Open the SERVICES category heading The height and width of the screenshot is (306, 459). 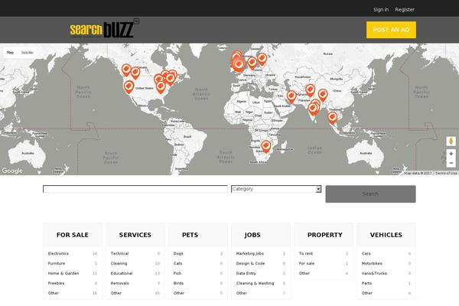135,235
